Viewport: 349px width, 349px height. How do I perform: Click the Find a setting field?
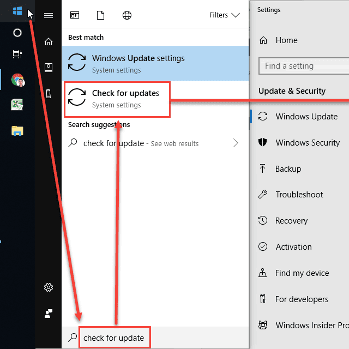[x=304, y=66]
